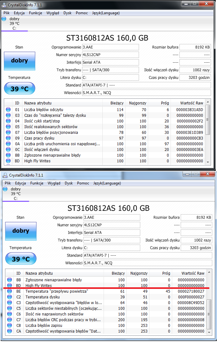
Task: Click CrystalDiskInfo app icon in upper window title bar
Action: (4, 5)
